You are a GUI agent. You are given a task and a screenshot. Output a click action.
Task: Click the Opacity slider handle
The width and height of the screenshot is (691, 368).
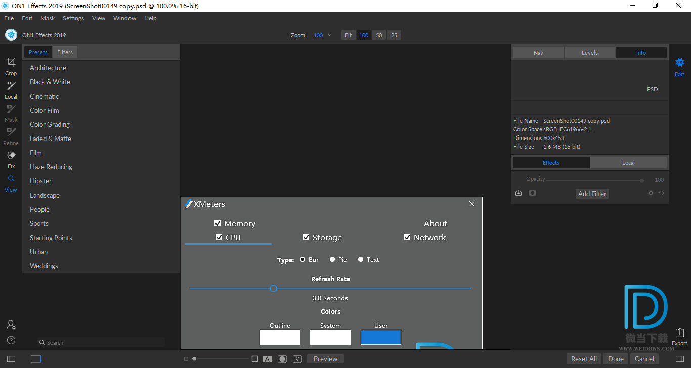642,180
